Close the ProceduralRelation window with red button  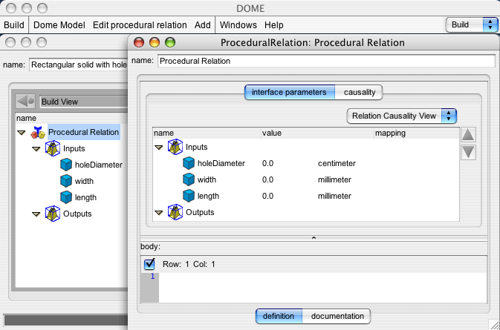click(x=139, y=42)
